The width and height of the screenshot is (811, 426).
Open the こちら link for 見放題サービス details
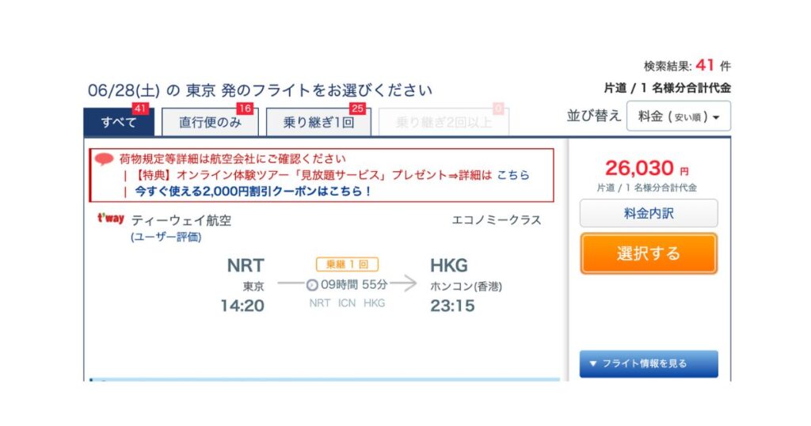pyautogui.click(x=513, y=175)
